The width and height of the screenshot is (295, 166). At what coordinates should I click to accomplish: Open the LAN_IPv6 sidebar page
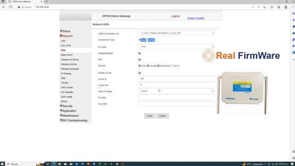pyautogui.click(x=65, y=46)
